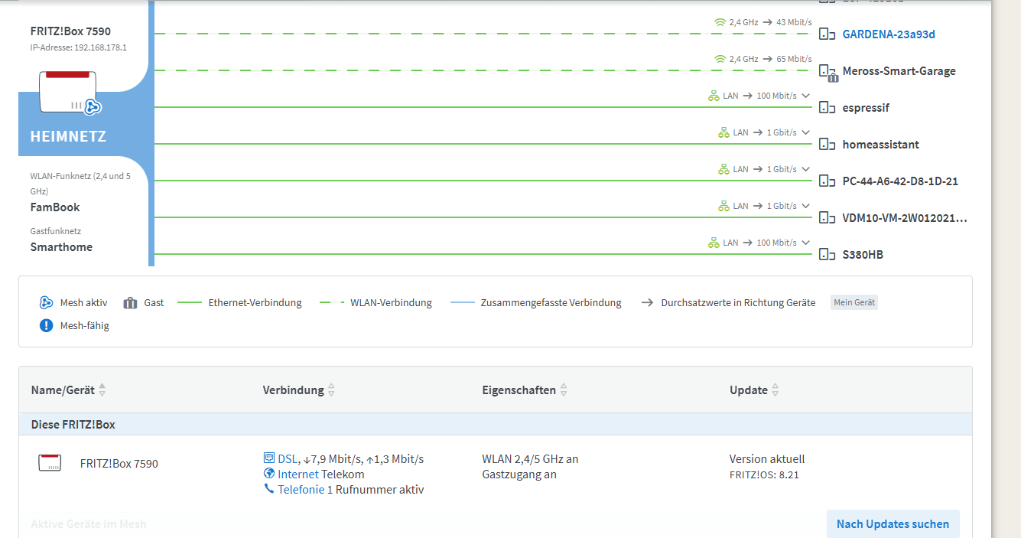Click the VDM10-VM device icon
Image resolution: width=1021 pixels, height=538 pixels.
point(827,218)
